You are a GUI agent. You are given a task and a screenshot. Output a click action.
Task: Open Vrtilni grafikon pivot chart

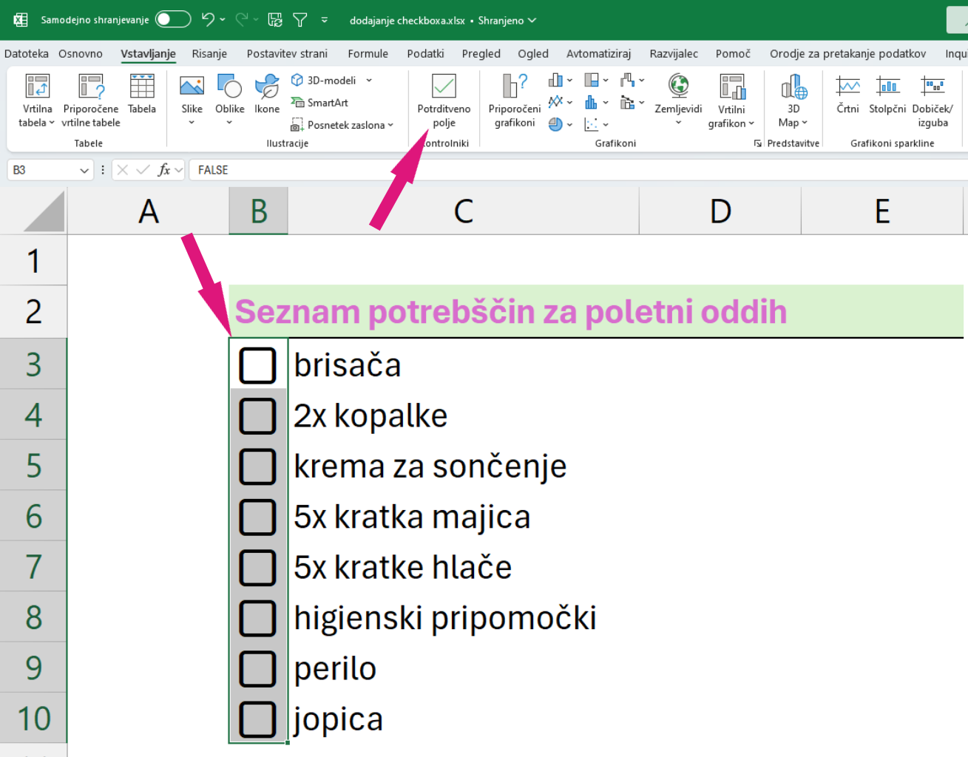[x=731, y=101]
